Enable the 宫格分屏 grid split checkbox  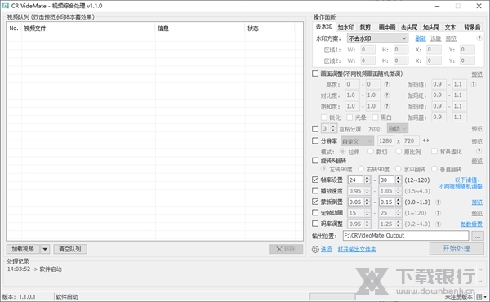click(315, 129)
